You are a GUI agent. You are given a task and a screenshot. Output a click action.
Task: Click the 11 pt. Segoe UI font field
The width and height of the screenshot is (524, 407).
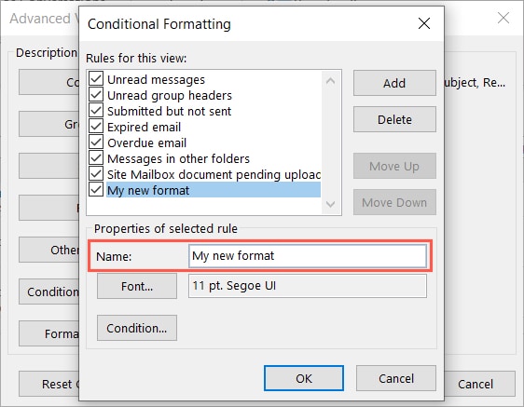(x=308, y=286)
